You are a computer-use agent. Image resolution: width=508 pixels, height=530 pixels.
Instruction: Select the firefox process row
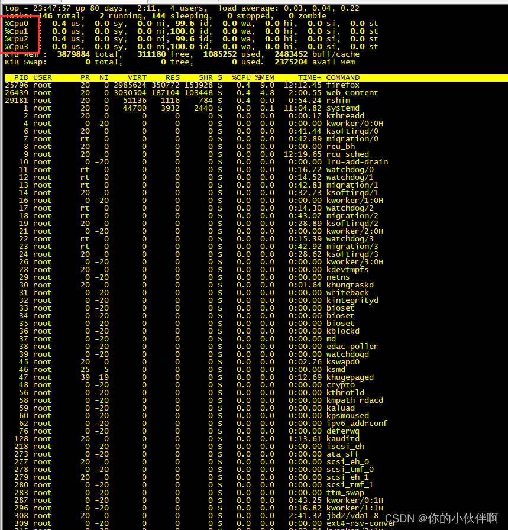[x=182, y=85]
